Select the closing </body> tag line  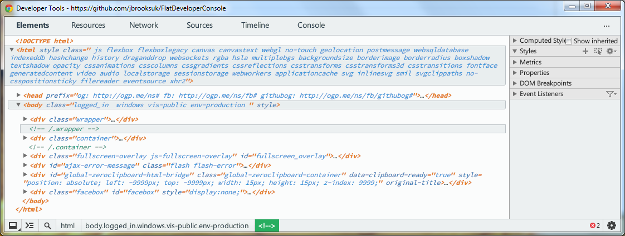36,201
